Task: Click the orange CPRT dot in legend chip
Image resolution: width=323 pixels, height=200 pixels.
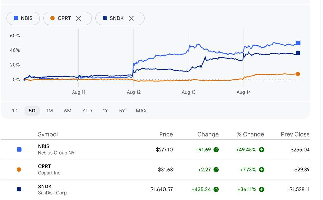Action: point(52,18)
